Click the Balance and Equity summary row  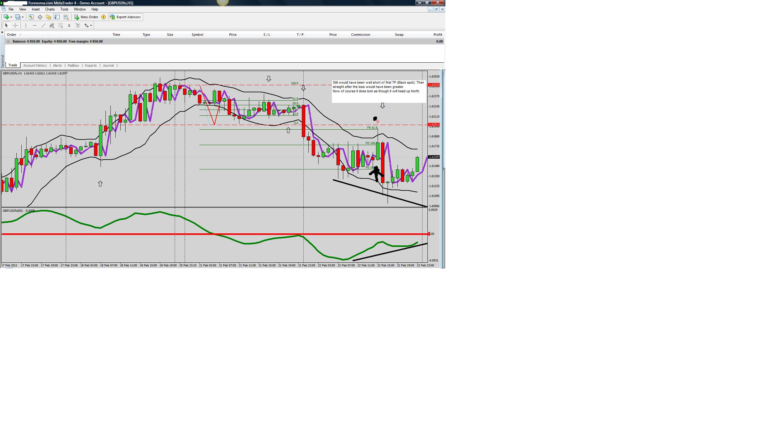225,41
